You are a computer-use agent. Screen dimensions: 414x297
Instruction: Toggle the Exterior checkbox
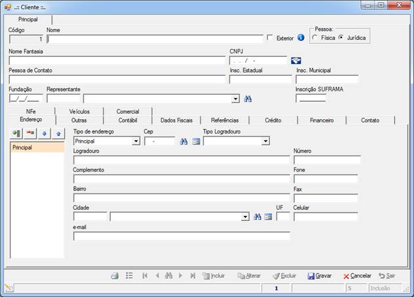pyautogui.click(x=270, y=37)
